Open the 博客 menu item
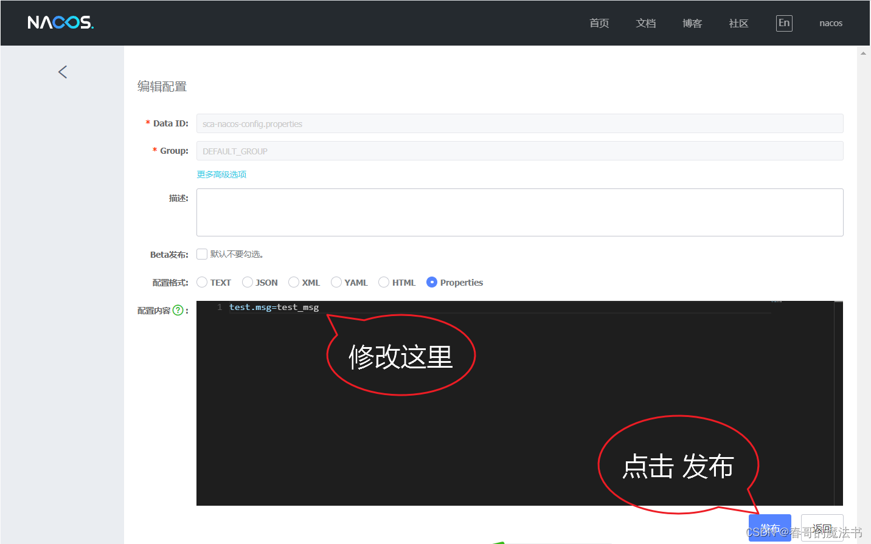The height and width of the screenshot is (544, 871). click(x=692, y=22)
